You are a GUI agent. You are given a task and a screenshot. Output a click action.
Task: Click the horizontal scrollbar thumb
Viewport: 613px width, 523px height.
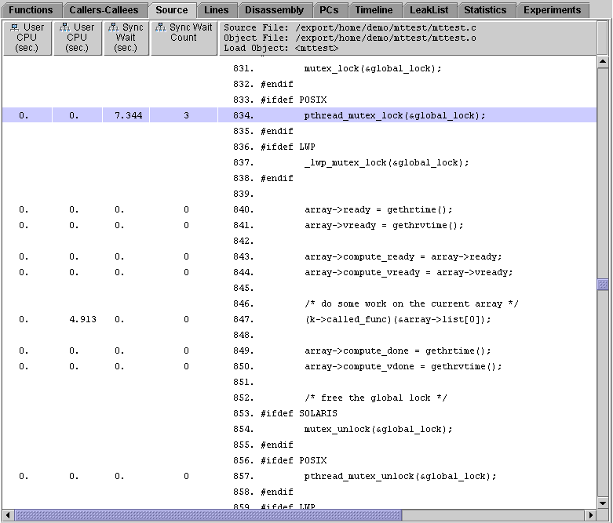point(208,515)
